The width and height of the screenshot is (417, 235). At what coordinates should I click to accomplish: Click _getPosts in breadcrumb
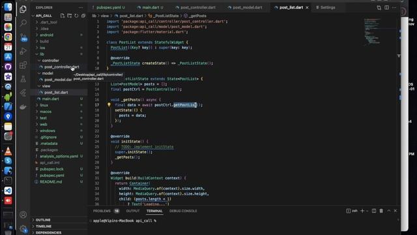click(197, 16)
